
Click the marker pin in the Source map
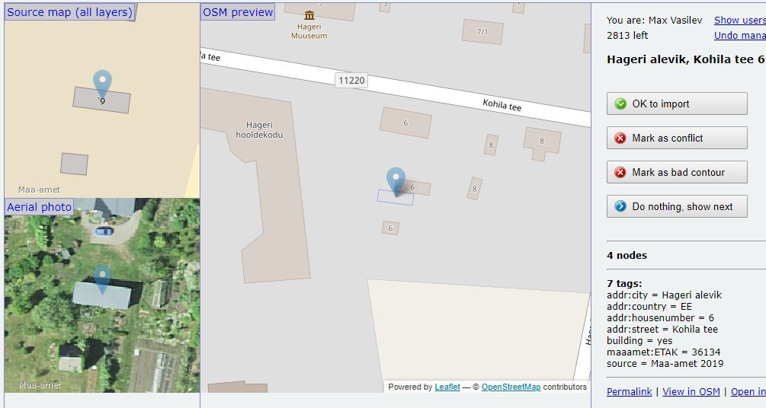(x=102, y=84)
